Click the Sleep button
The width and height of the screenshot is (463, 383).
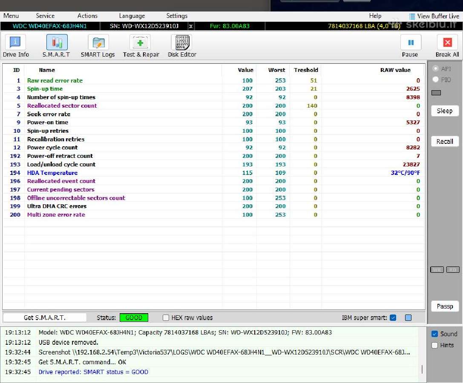coord(445,111)
